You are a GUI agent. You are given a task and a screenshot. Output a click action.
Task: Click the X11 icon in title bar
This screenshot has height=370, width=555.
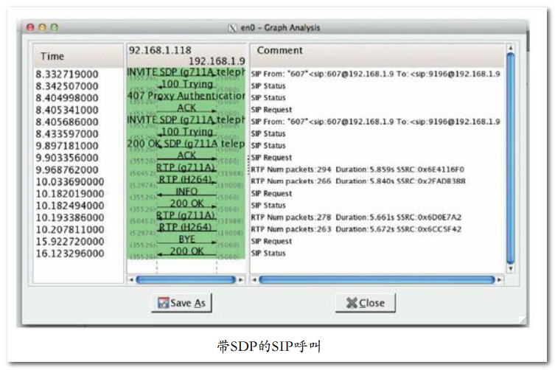[x=232, y=28]
